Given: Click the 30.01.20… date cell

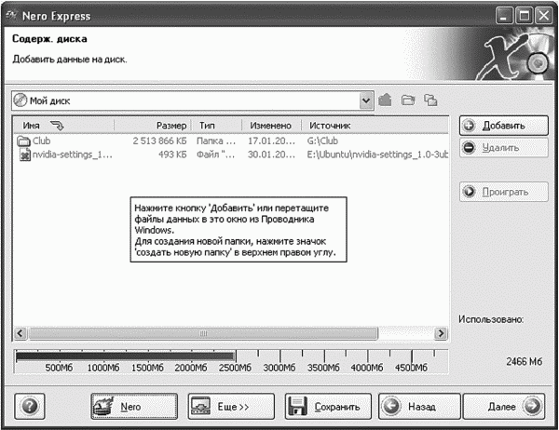Looking at the screenshot, I should pyautogui.click(x=272, y=155).
